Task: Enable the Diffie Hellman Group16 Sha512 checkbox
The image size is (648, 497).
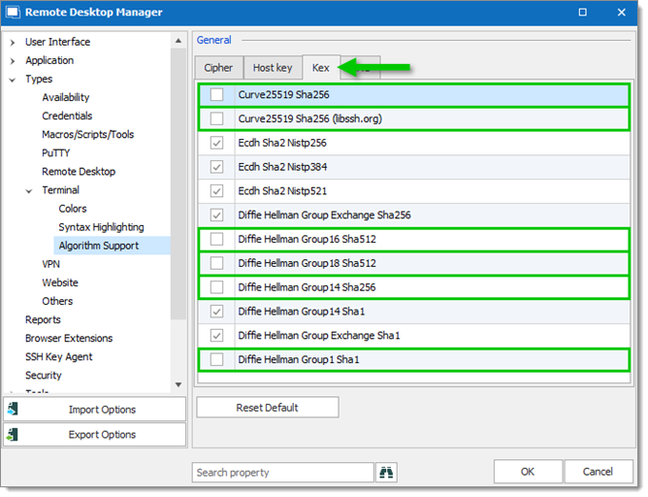Action: [x=216, y=239]
